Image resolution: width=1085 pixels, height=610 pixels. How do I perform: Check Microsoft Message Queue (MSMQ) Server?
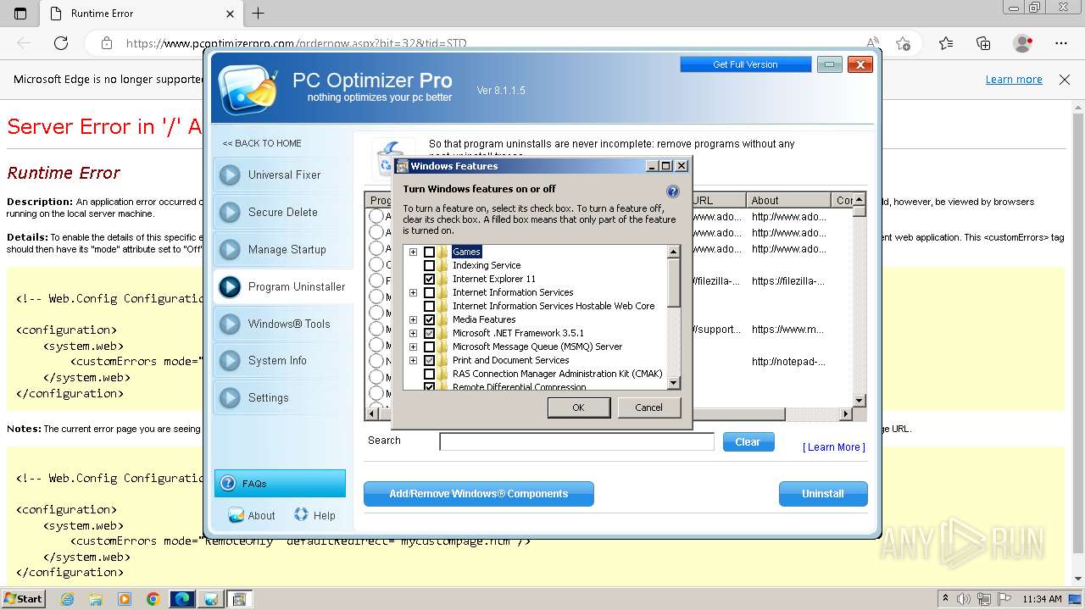[x=430, y=347]
